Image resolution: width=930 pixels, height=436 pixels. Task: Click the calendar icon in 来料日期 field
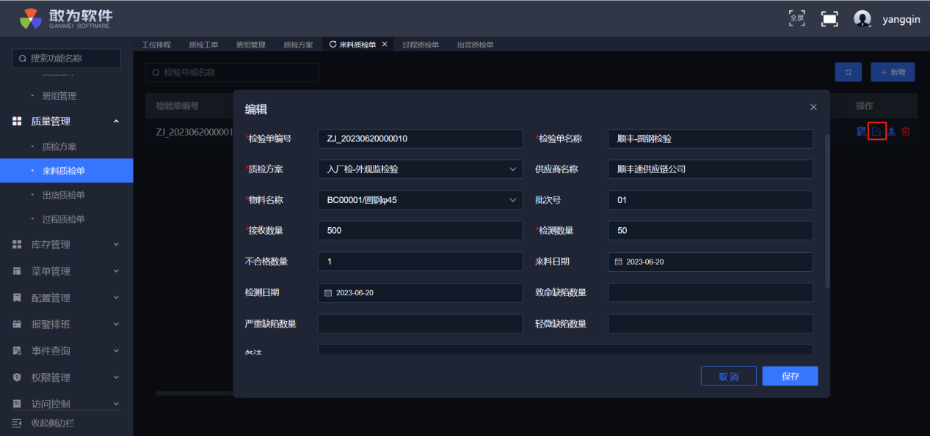[x=618, y=262]
